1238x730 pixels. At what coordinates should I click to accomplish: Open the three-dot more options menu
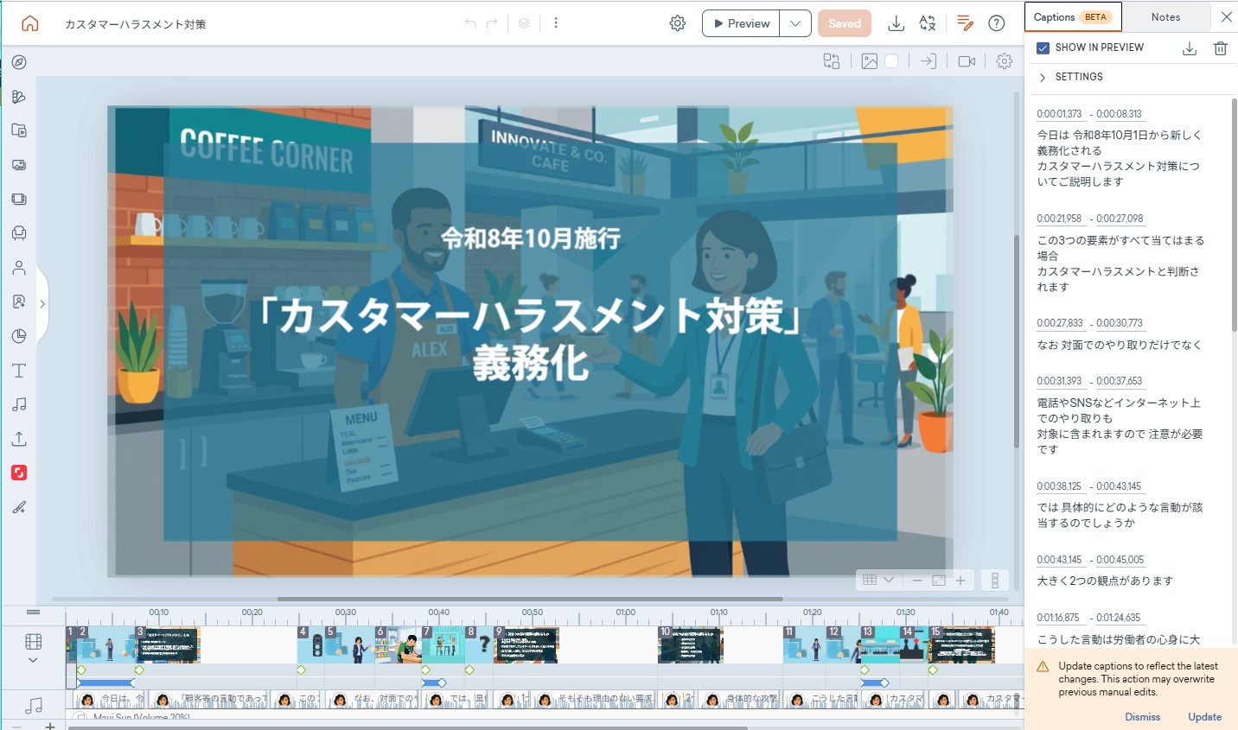556,23
